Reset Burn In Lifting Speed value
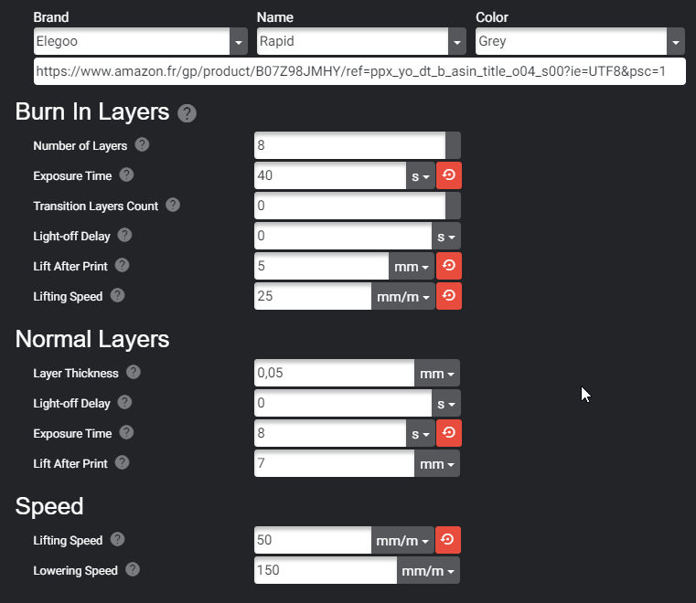The height and width of the screenshot is (603, 696). (x=449, y=296)
